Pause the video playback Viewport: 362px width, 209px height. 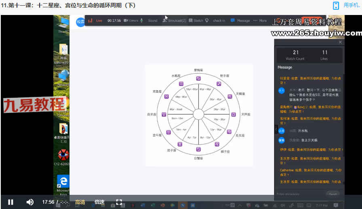pos(11,202)
